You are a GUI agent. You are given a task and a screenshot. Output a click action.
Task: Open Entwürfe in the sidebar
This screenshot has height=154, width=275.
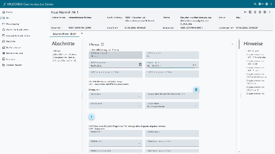pos(11,41)
